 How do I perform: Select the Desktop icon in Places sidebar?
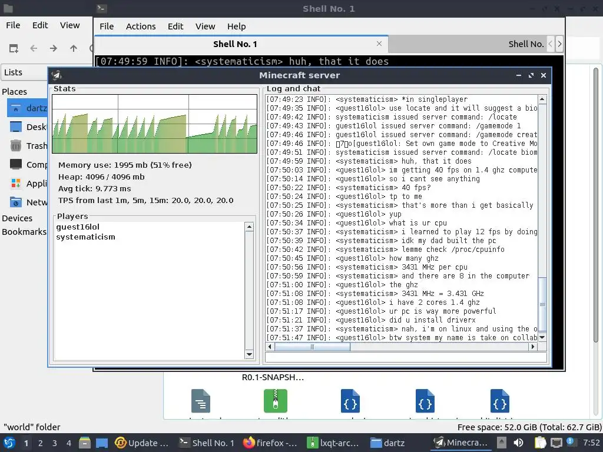click(16, 127)
